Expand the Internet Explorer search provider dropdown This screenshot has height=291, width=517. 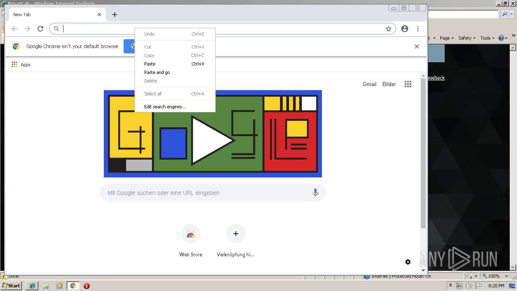point(511,14)
